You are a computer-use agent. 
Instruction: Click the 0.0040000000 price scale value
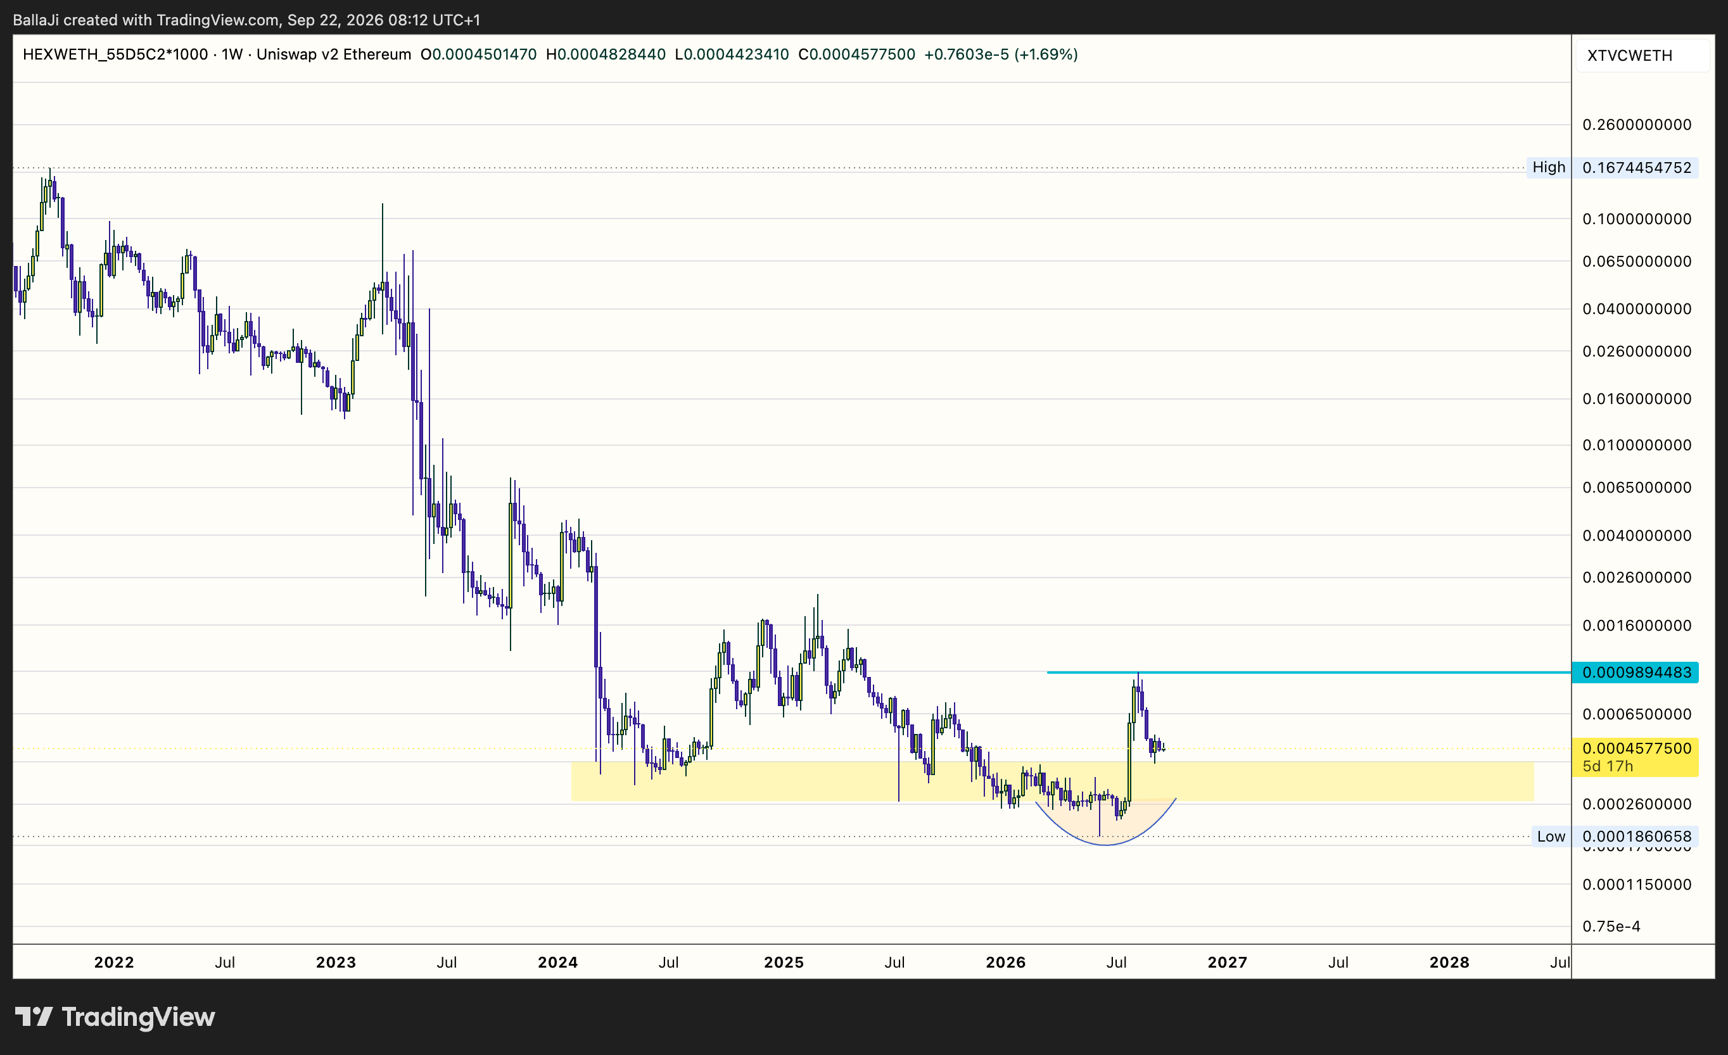(x=1637, y=536)
